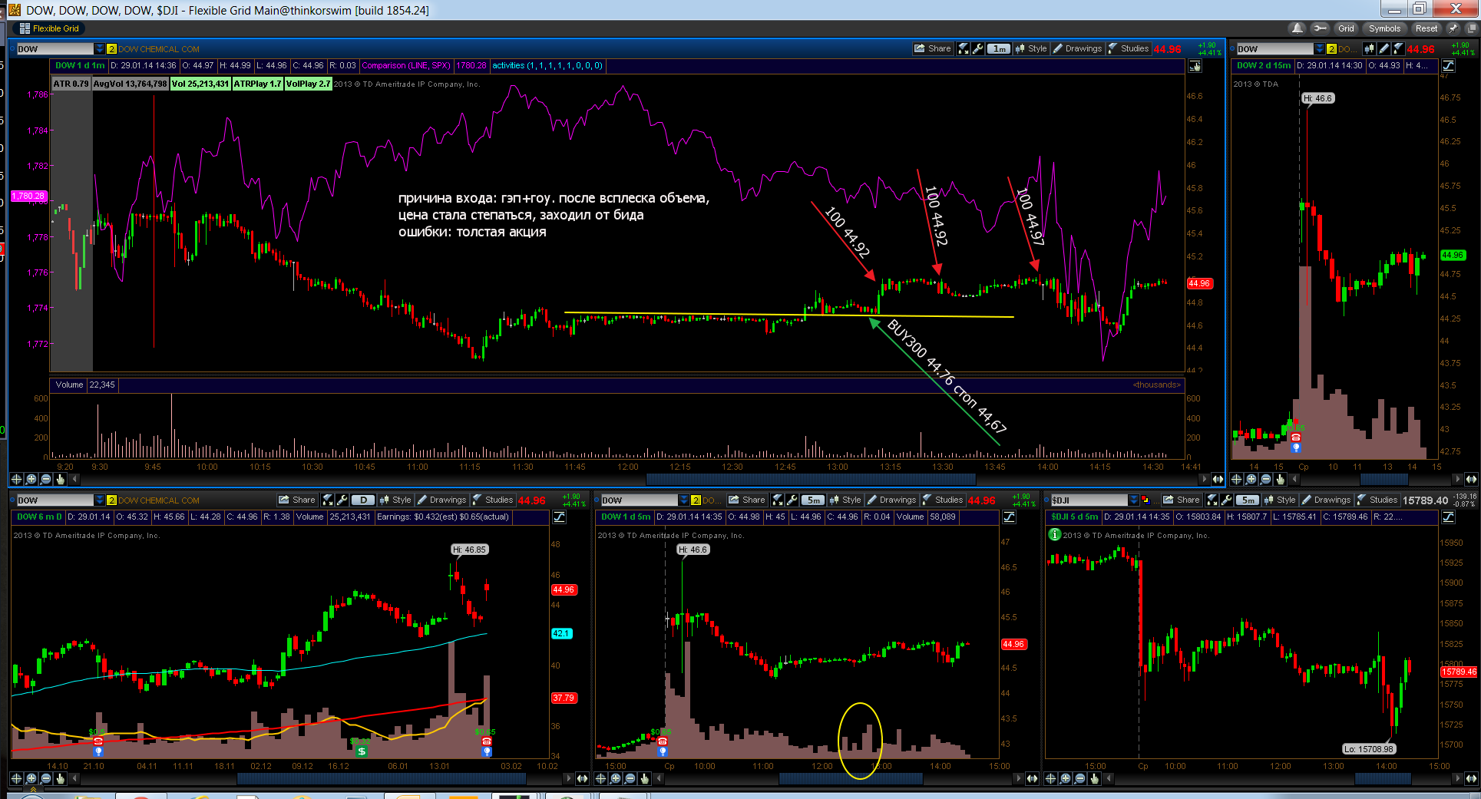Collapse panel using double chevron below daily chart

(33, 788)
